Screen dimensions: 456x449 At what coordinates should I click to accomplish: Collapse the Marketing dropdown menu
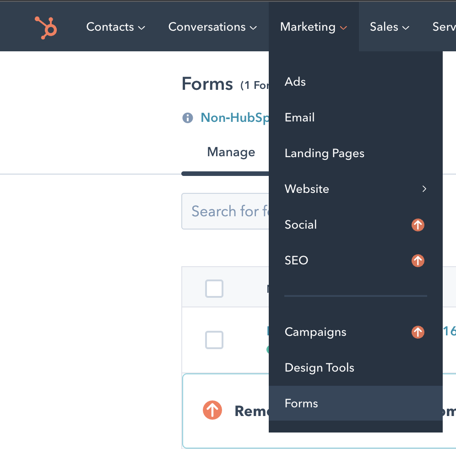click(x=314, y=27)
